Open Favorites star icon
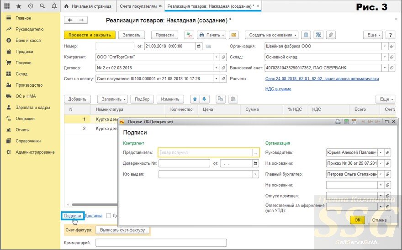402x250 pixels. [19, 6]
